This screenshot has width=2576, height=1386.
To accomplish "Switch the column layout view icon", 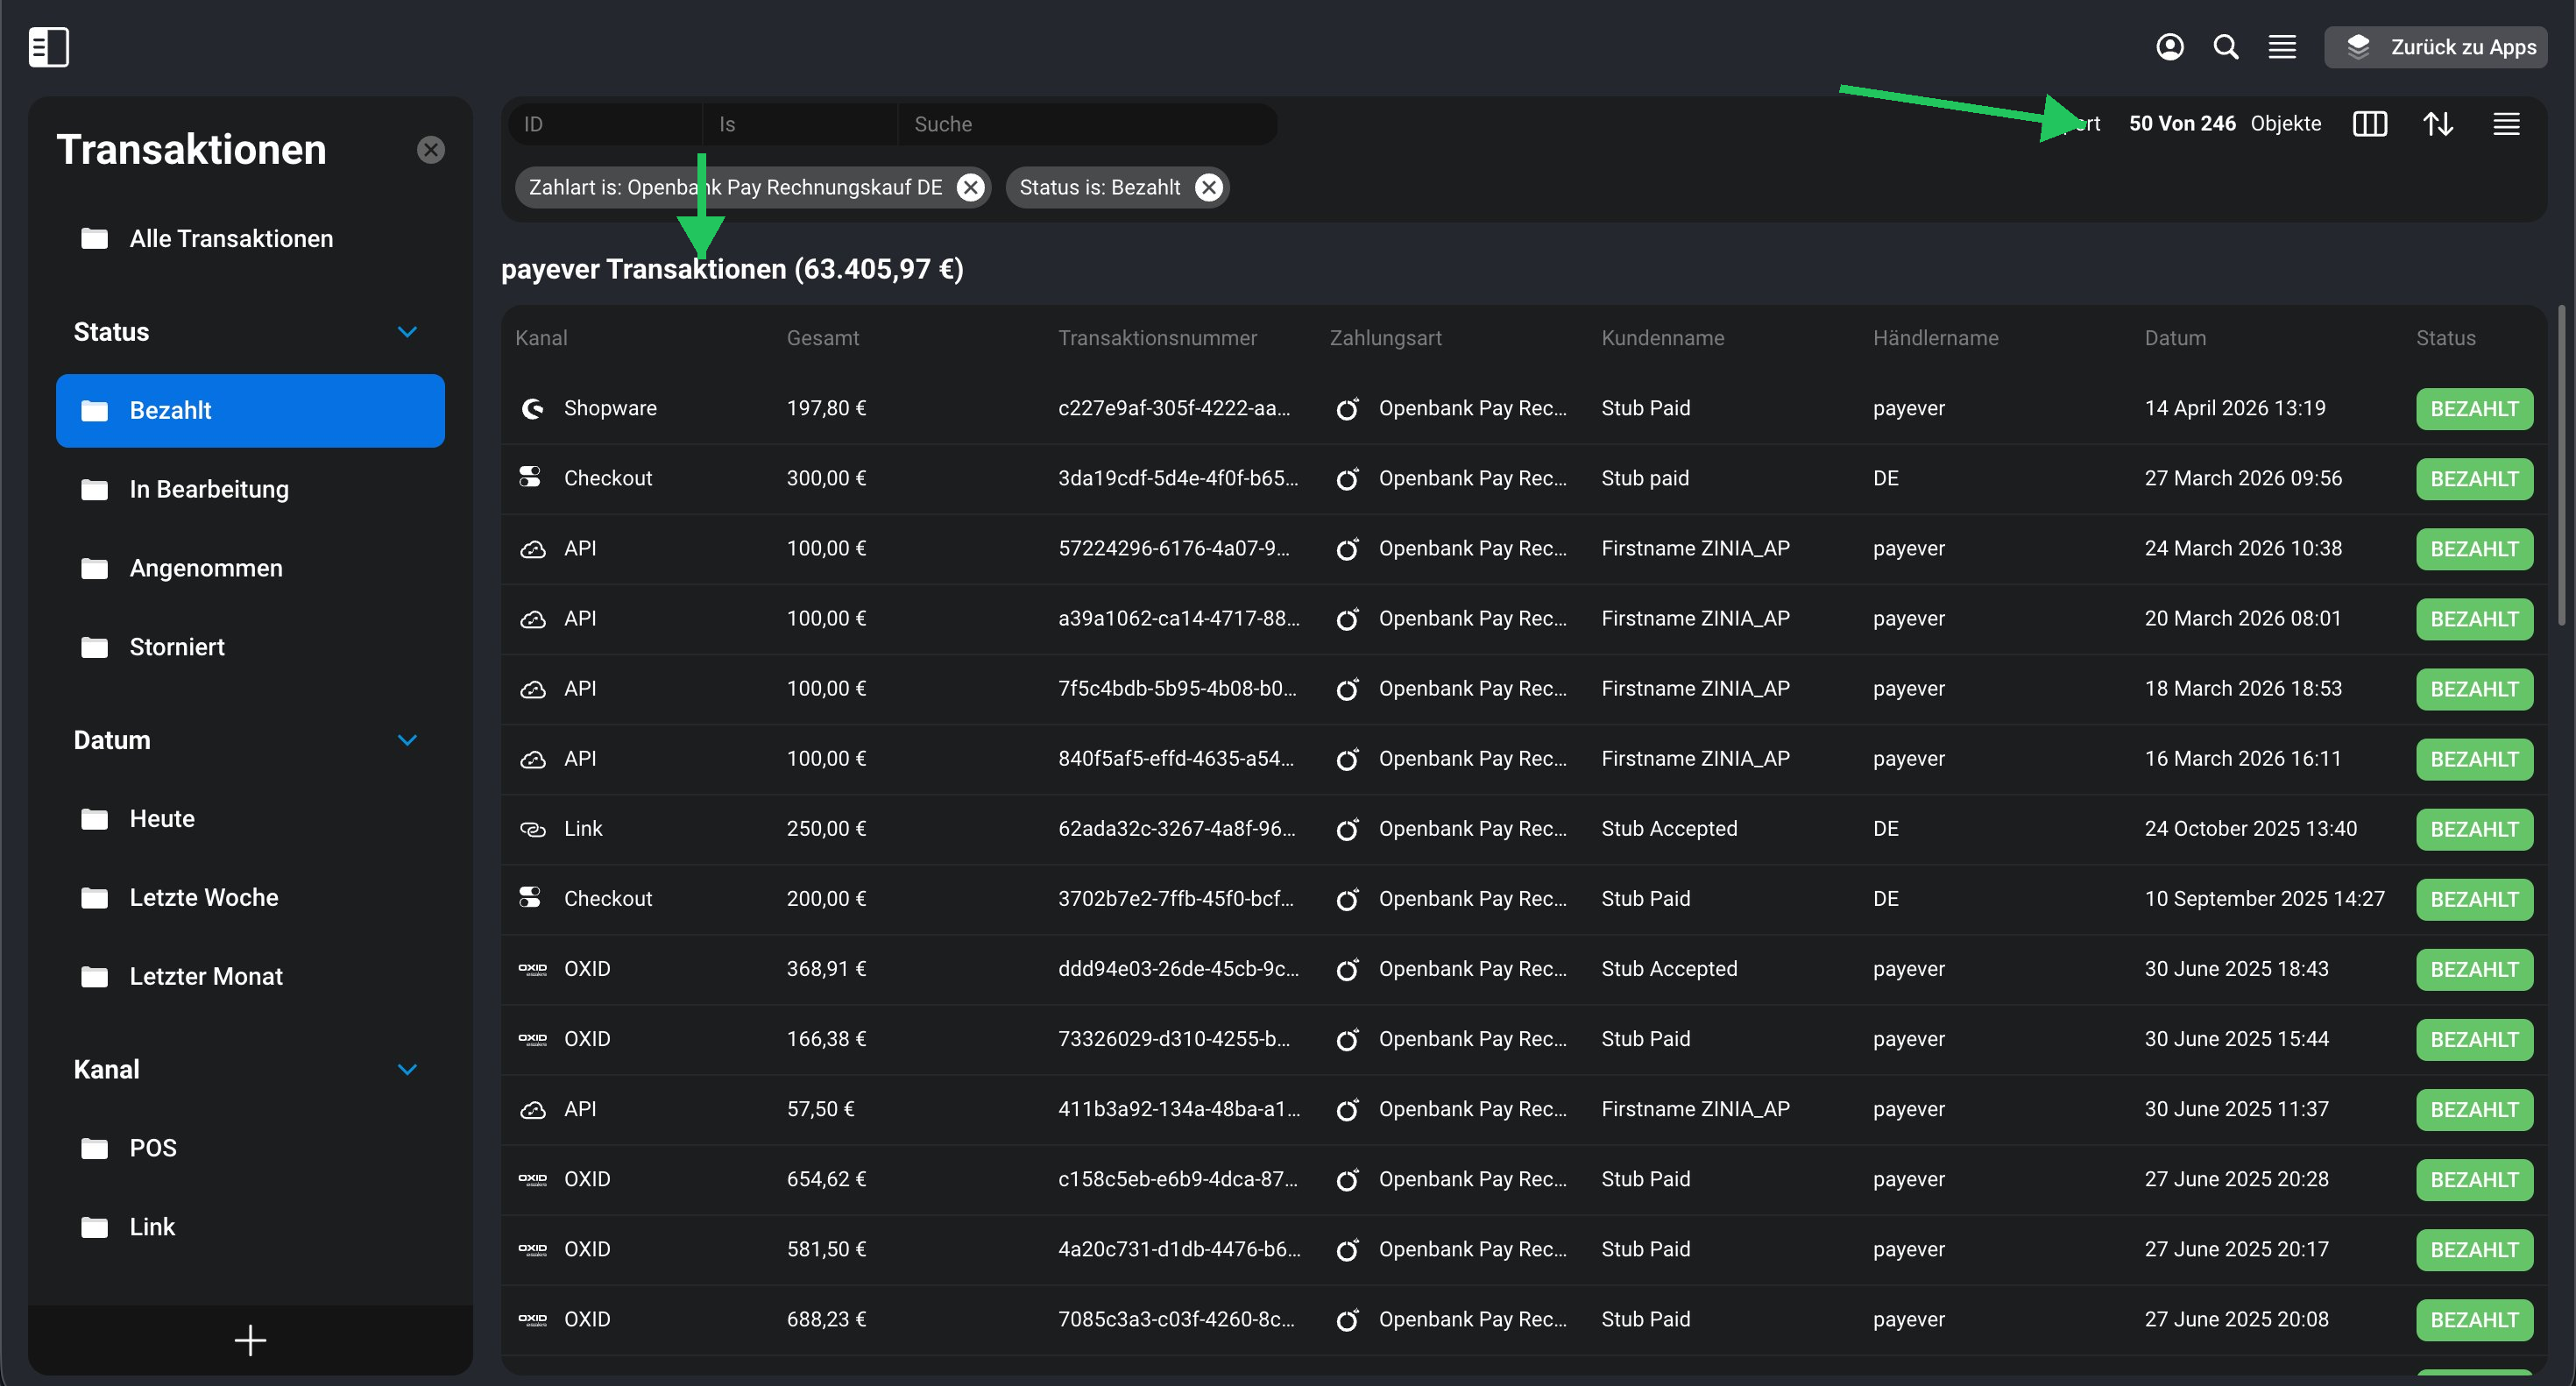I will click(x=2369, y=124).
